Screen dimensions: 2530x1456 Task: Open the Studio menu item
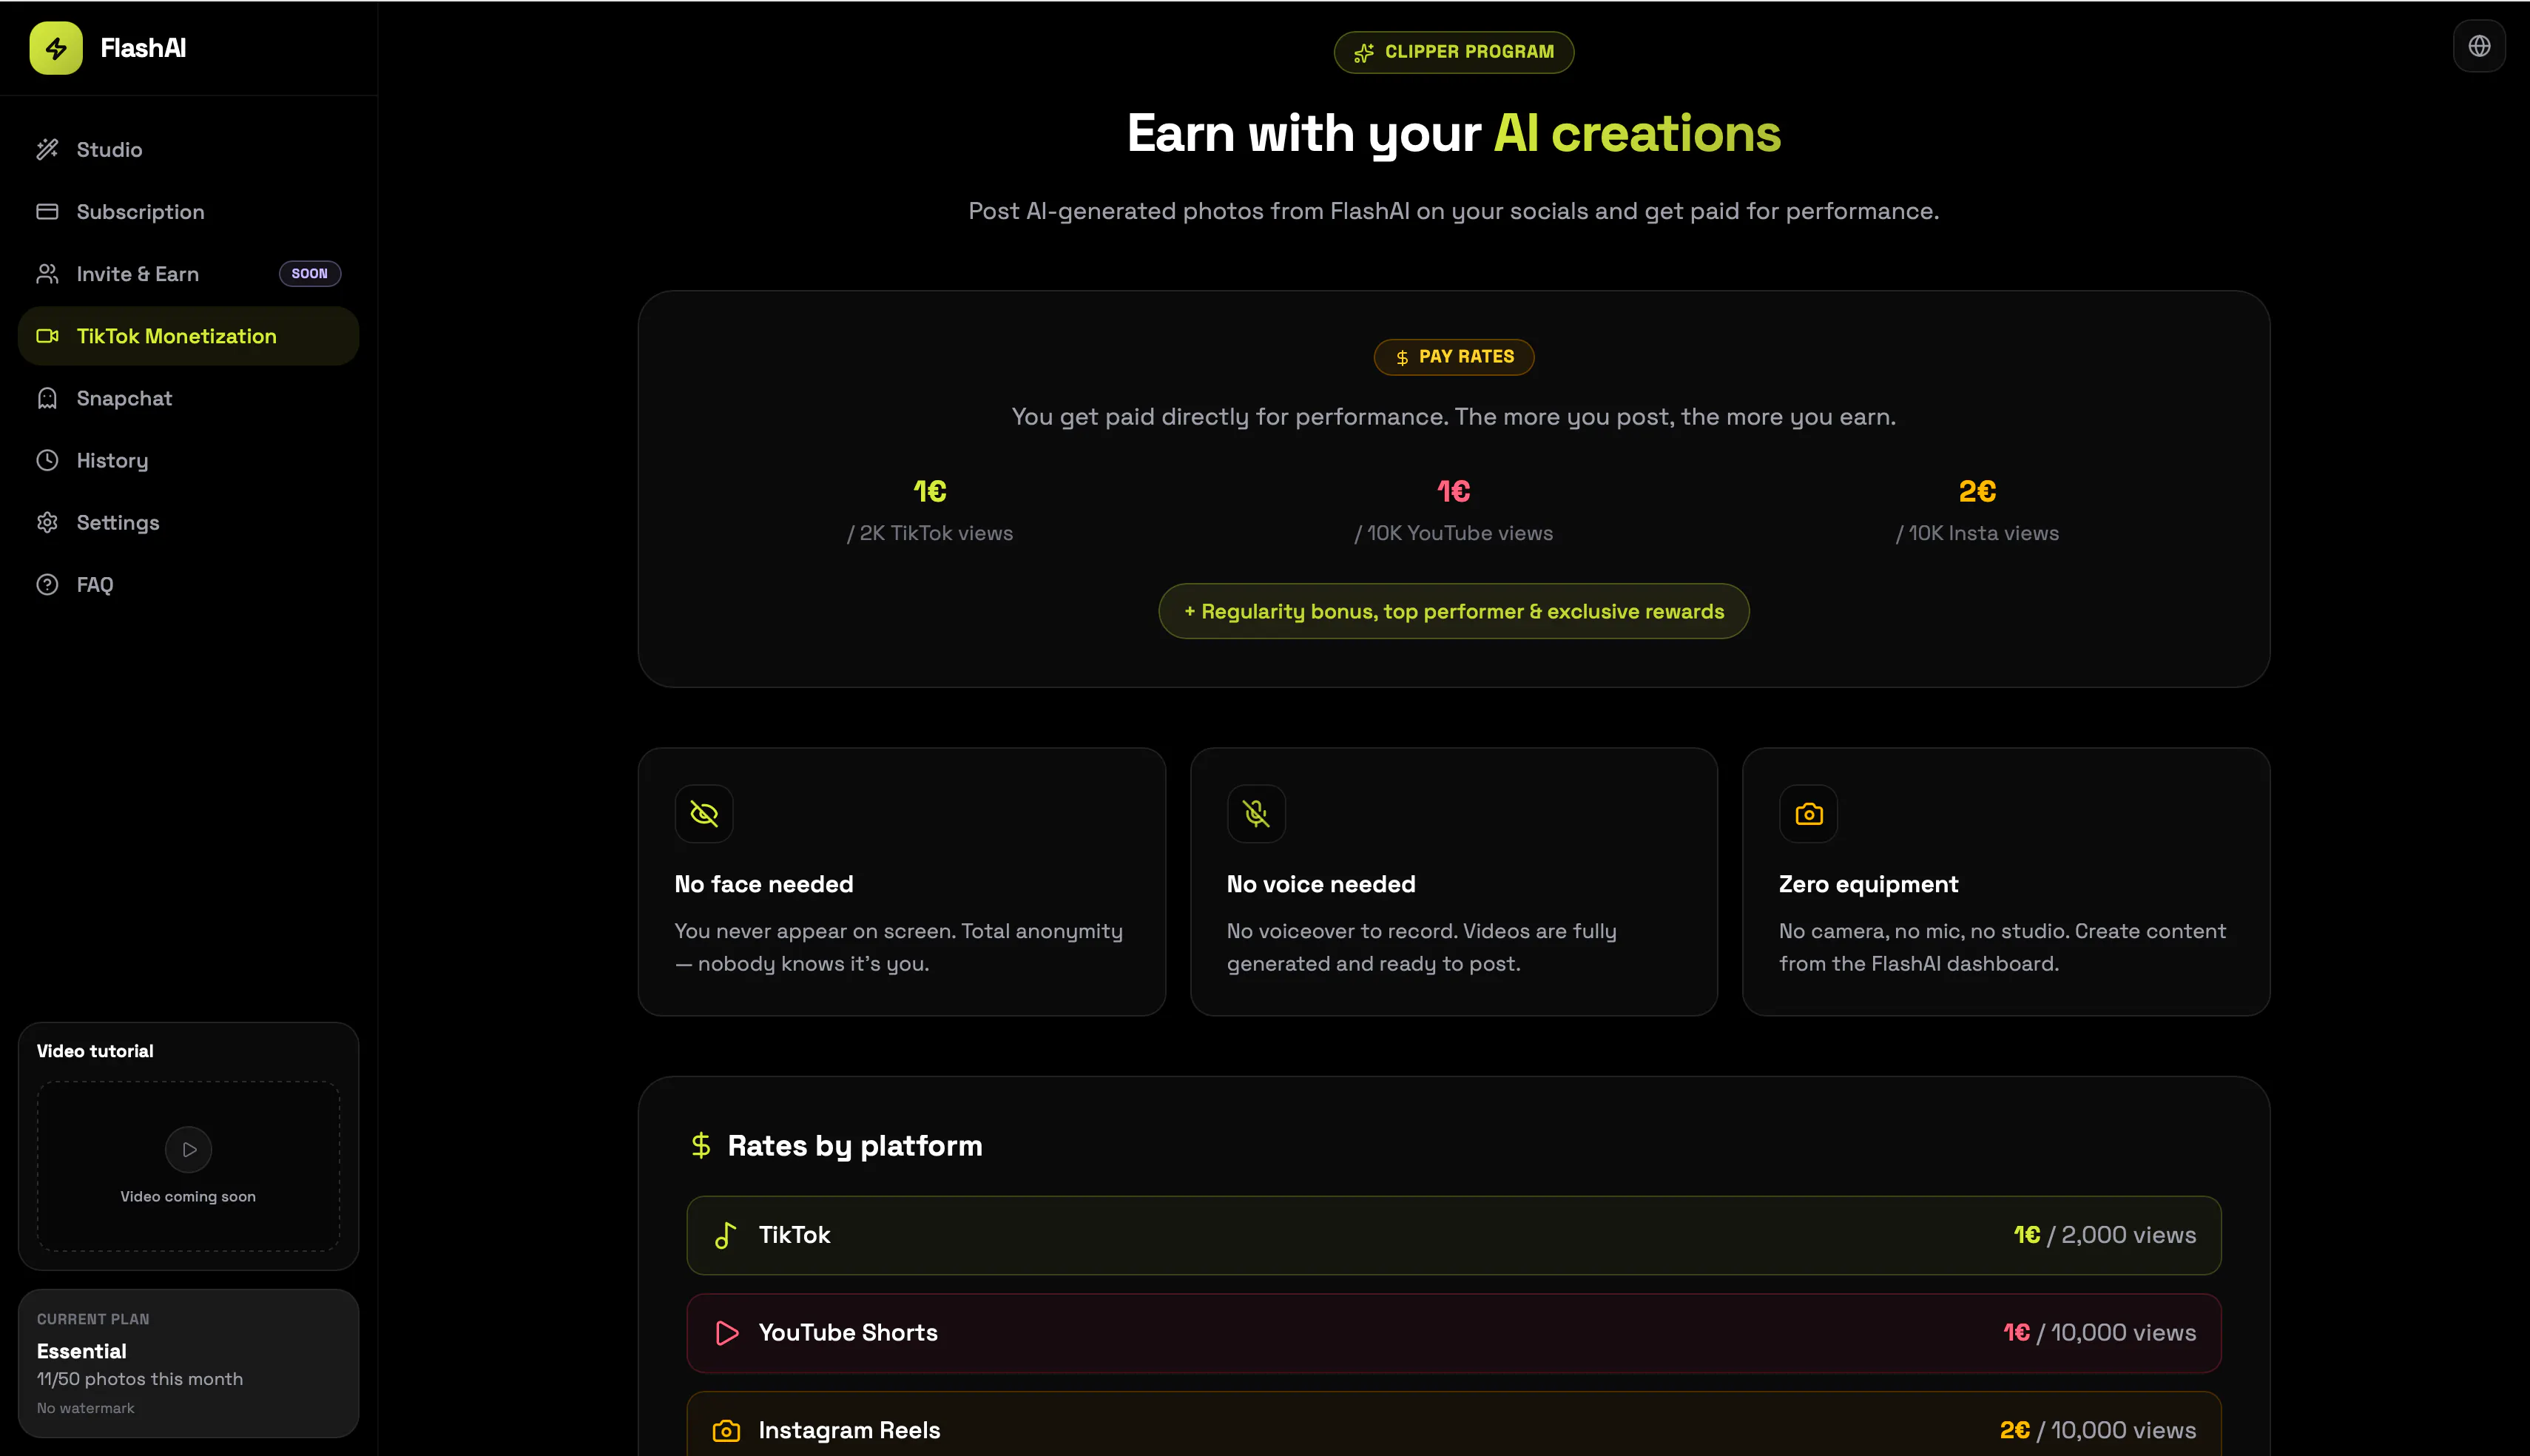[x=188, y=150]
